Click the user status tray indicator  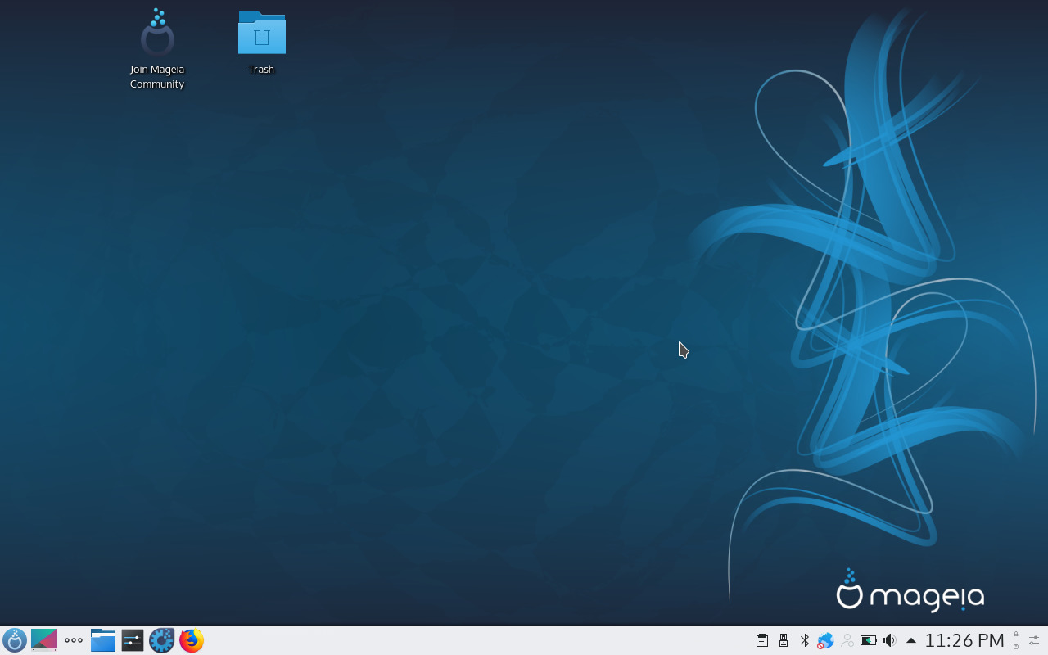point(847,640)
